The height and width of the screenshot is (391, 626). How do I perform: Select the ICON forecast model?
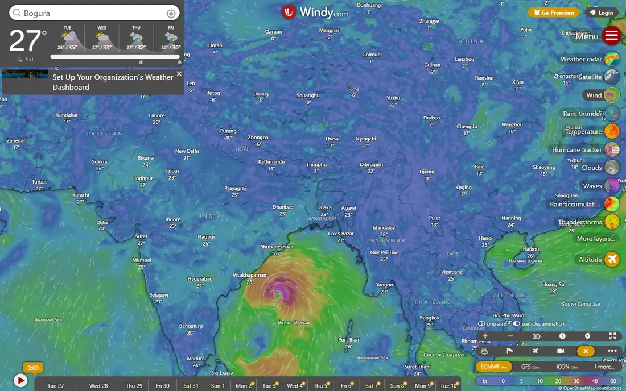(x=567, y=367)
